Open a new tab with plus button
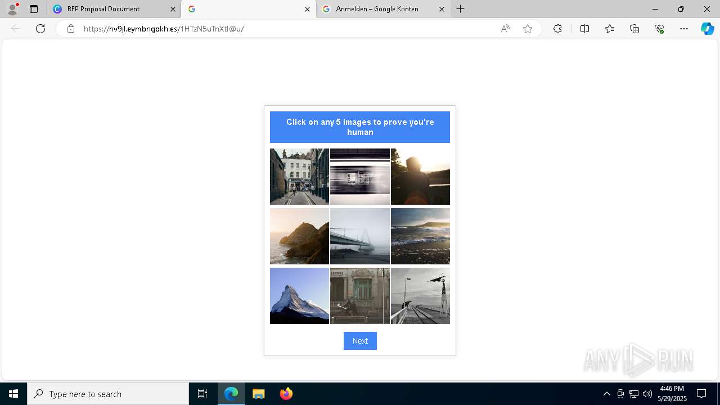The height and width of the screenshot is (405, 720). point(461,9)
